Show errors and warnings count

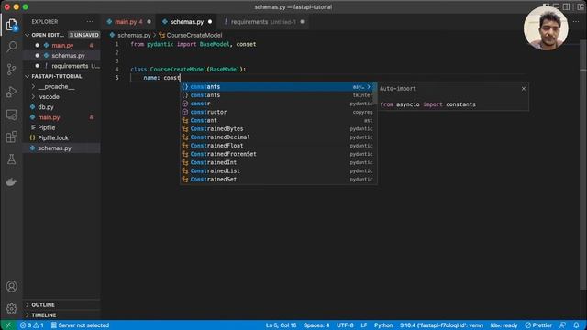click(x=32, y=325)
